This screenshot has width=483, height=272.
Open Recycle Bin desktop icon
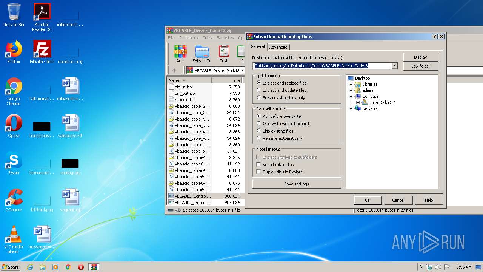click(x=14, y=15)
